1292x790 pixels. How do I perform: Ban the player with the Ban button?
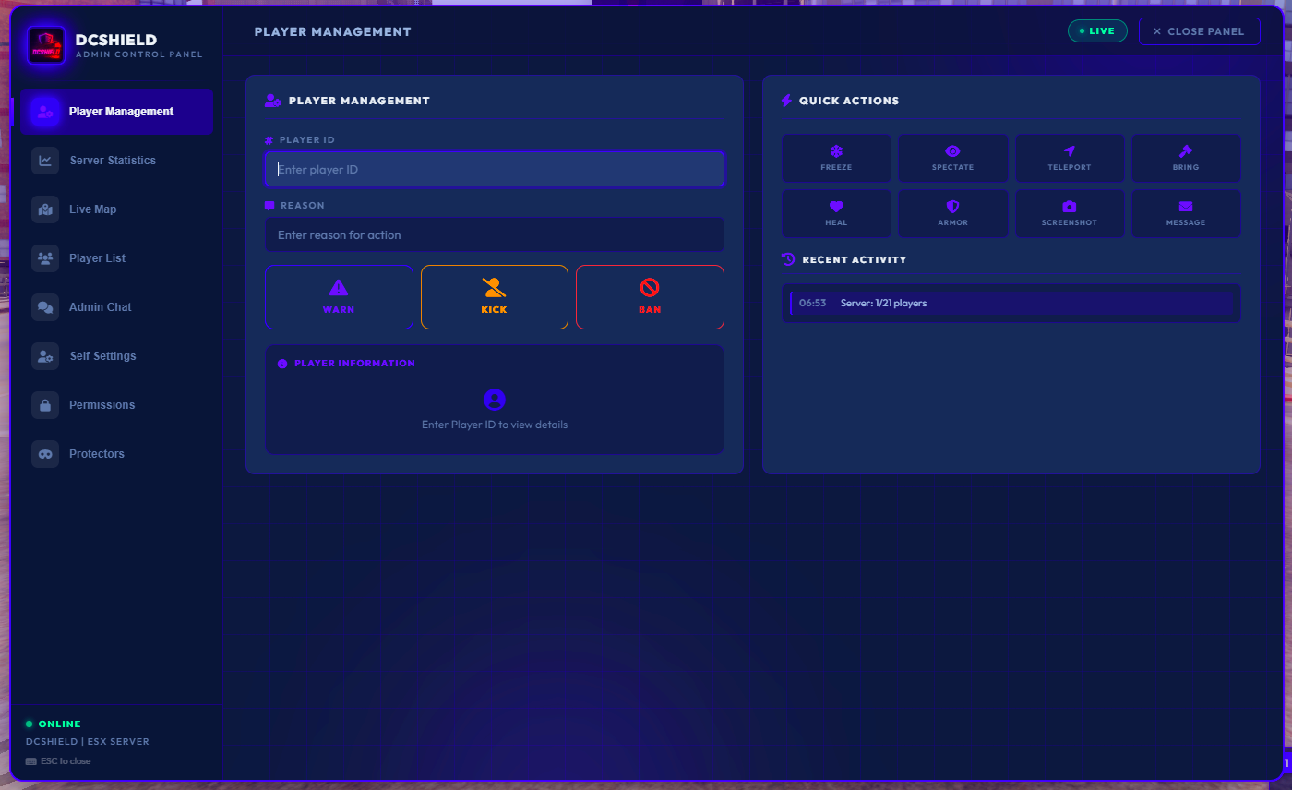(x=650, y=297)
